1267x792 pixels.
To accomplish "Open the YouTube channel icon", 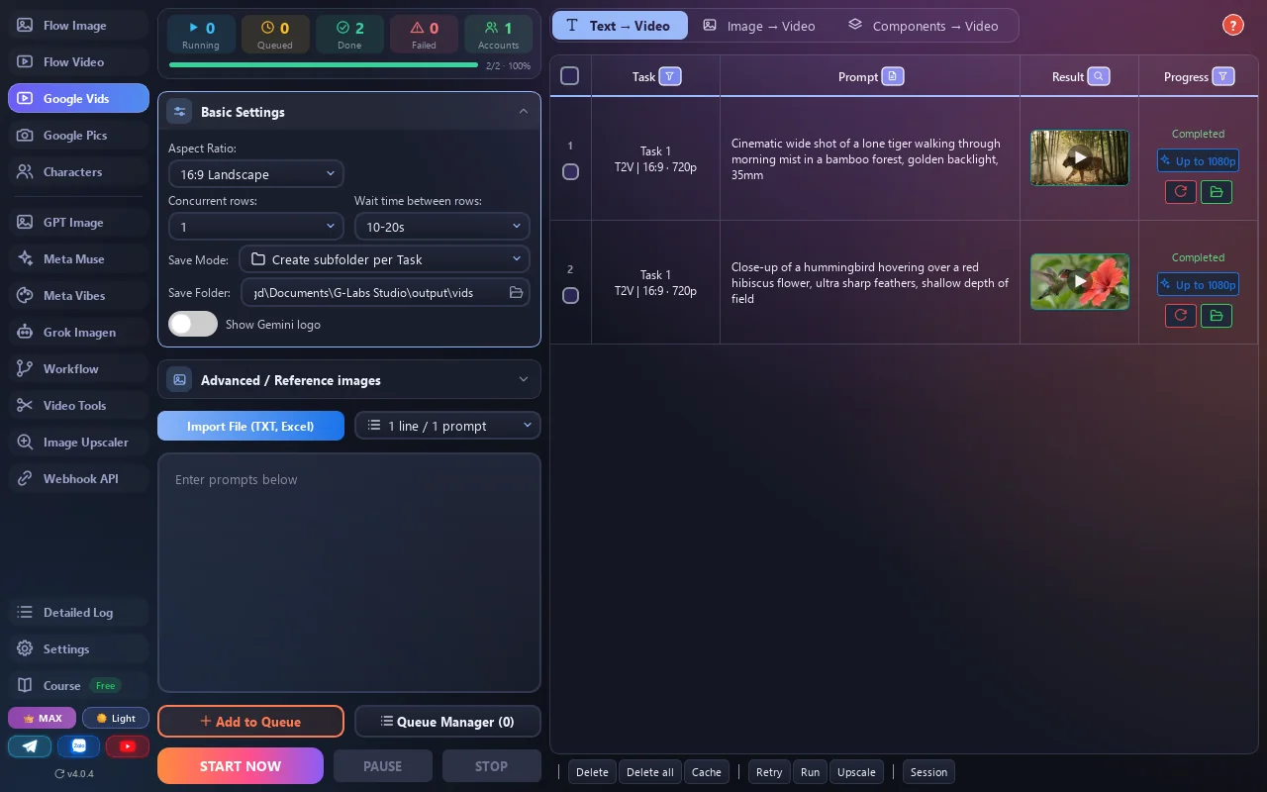I will pyautogui.click(x=128, y=746).
